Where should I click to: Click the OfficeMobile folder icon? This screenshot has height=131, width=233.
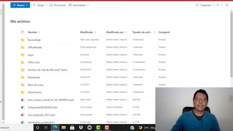(x=23, y=47)
